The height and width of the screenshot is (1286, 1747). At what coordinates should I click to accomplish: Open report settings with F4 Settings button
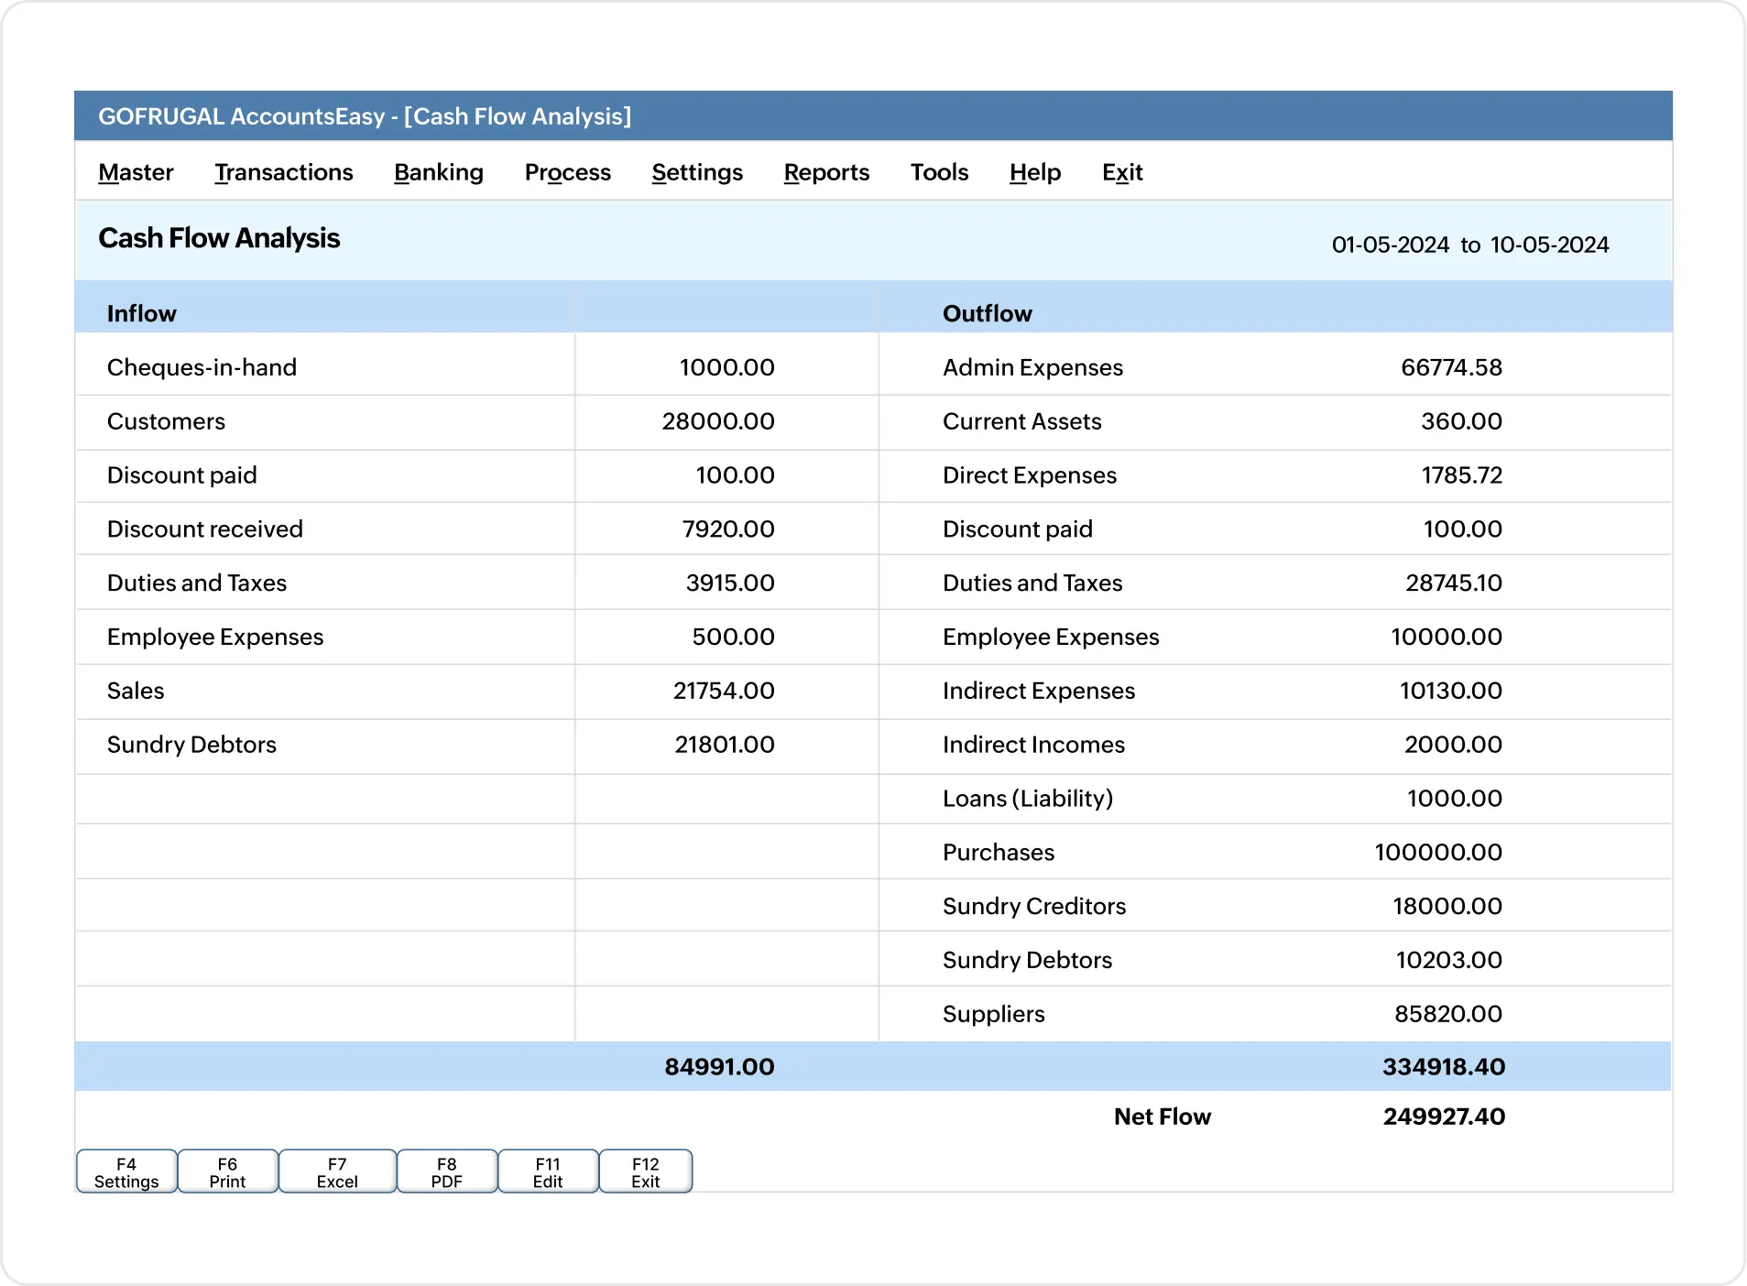click(x=126, y=1171)
